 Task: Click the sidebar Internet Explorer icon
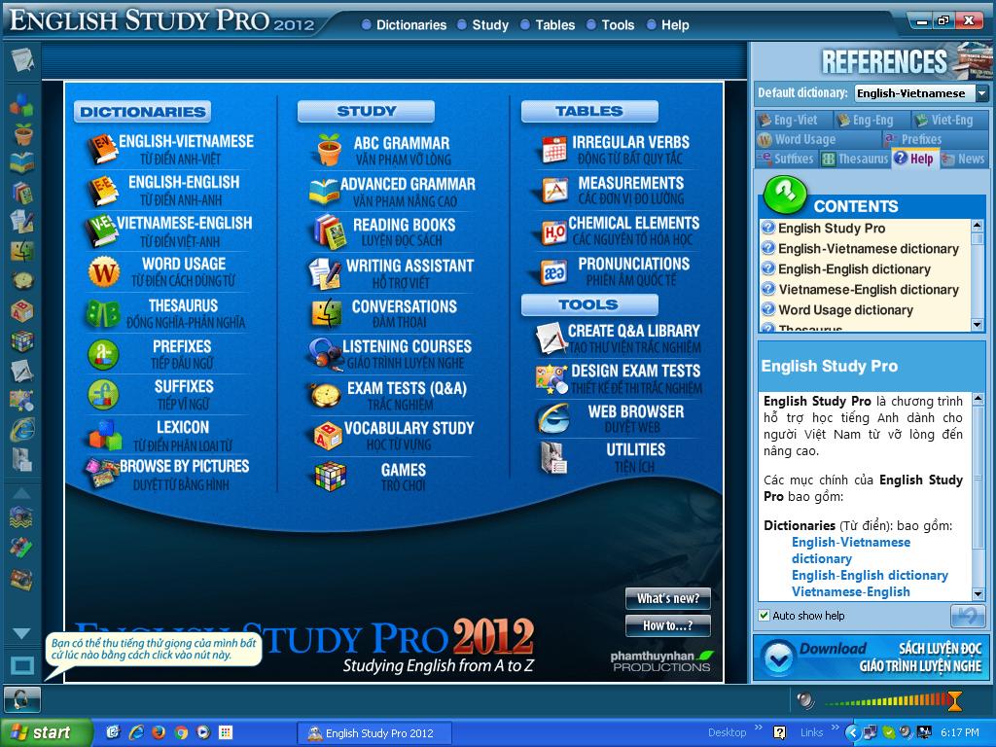[x=22, y=430]
